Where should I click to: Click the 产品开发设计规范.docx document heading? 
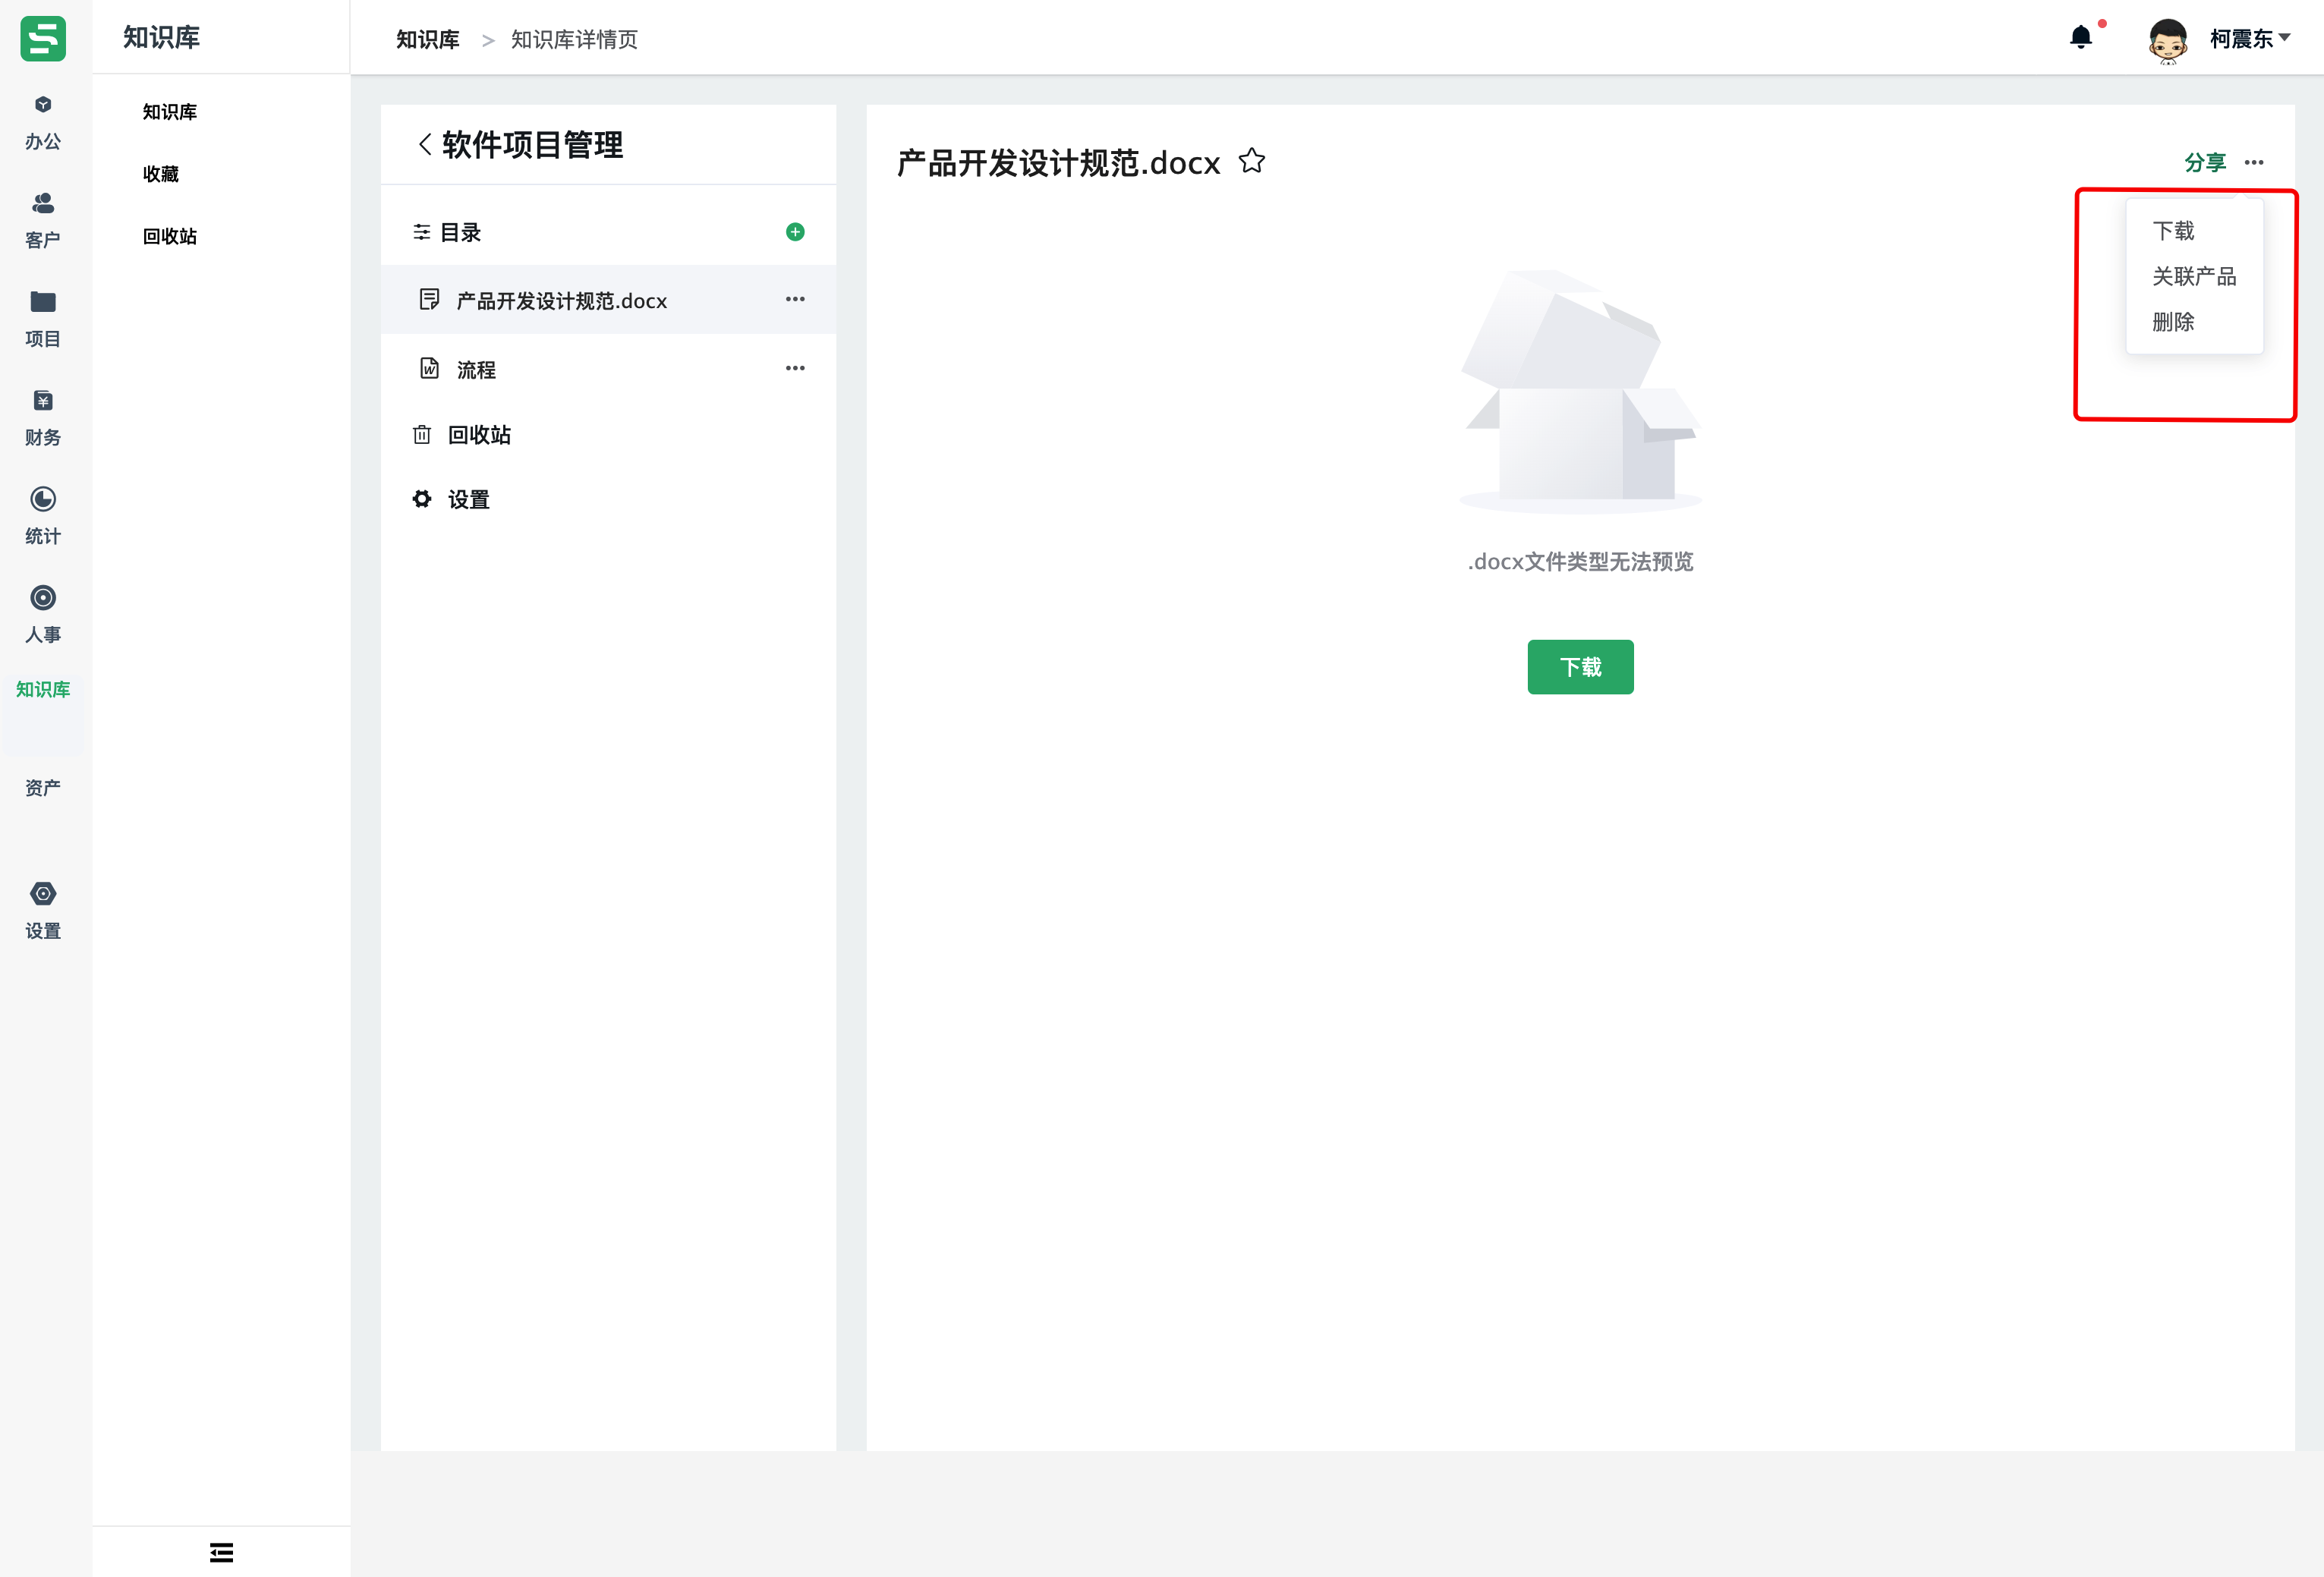coord(1058,162)
